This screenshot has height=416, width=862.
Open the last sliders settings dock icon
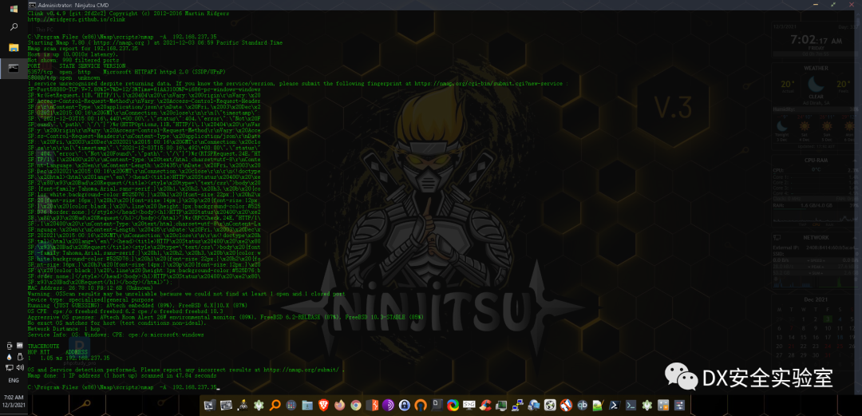click(x=679, y=405)
